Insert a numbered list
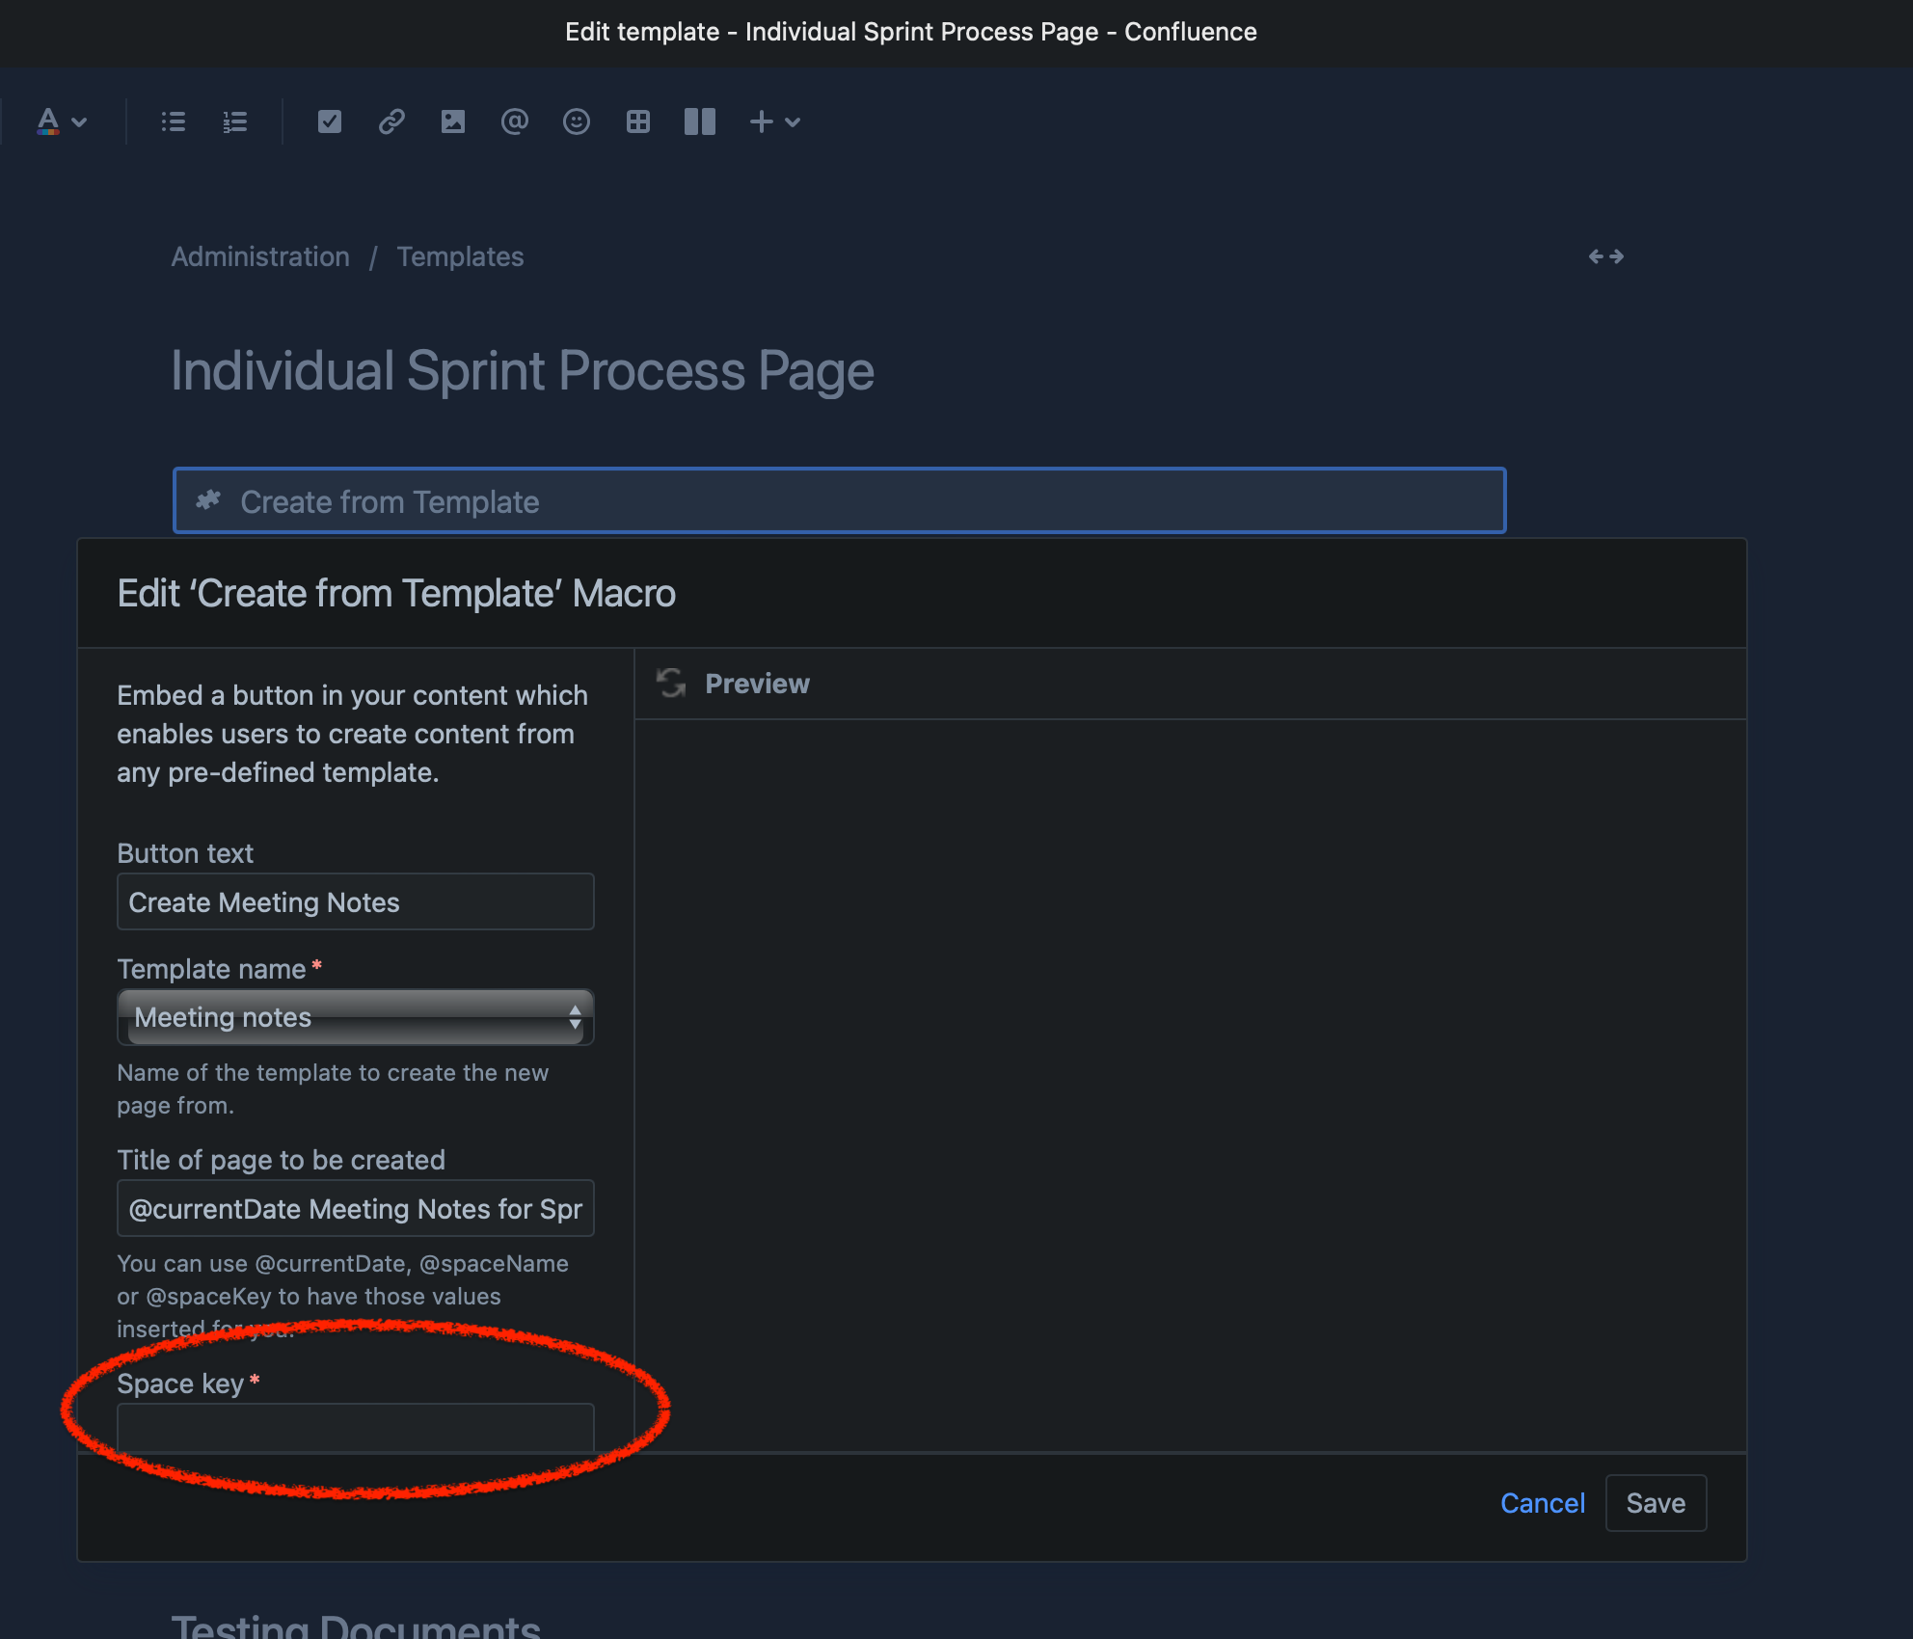1913x1639 pixels. (235, 121)
